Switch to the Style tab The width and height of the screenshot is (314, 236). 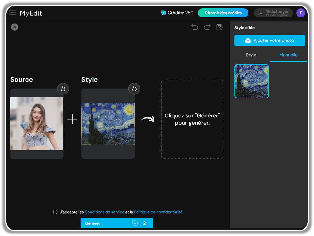coord(251,55)
